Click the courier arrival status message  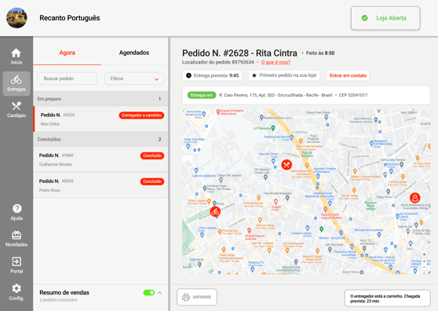coord(388,298)
